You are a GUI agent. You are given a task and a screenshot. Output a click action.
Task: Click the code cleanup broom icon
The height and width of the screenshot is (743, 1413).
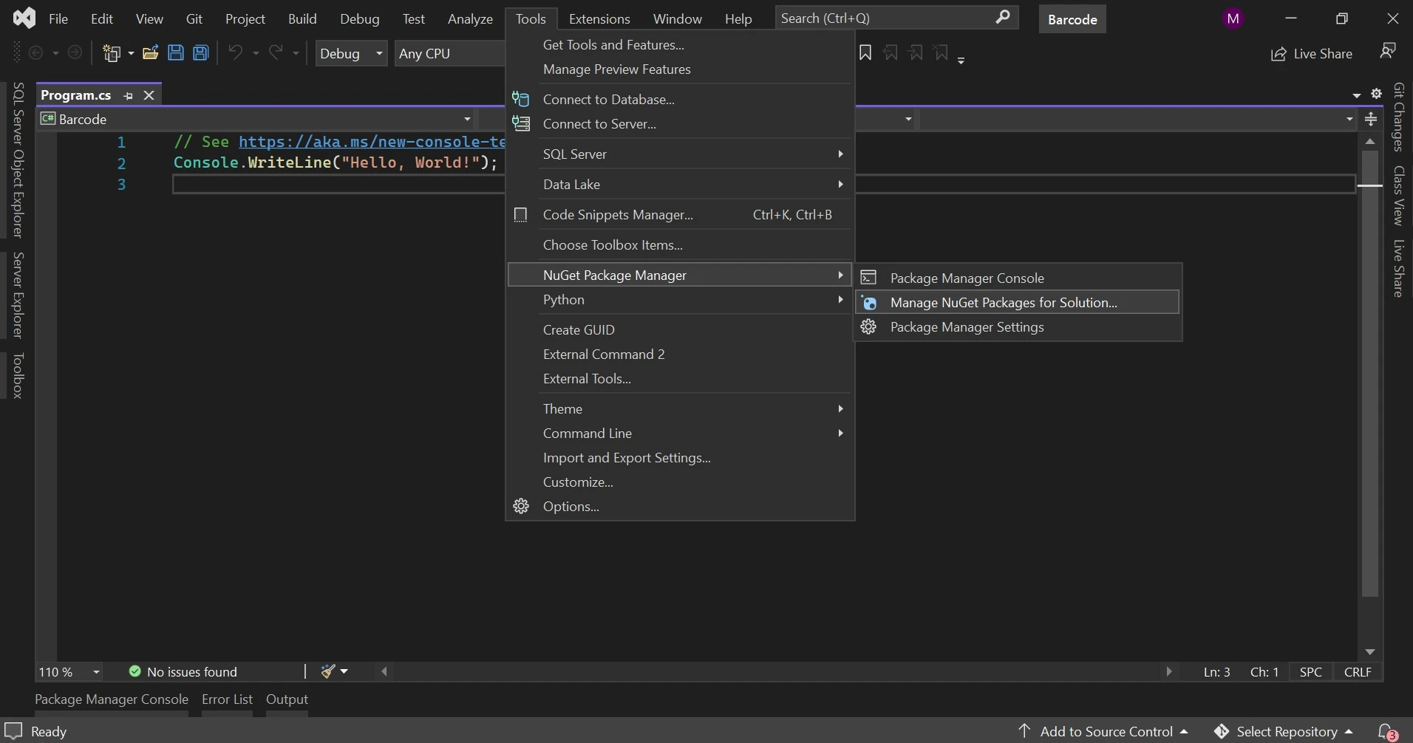pos(329,671)
